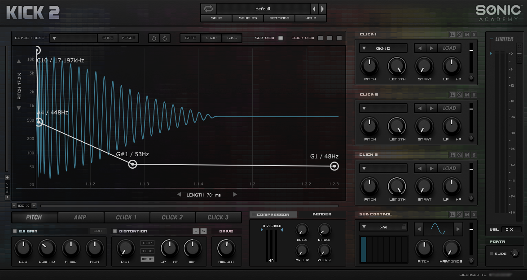527x280 pixels.
Task: Toggle first Click View checkbox
Action: coord(321,38)
